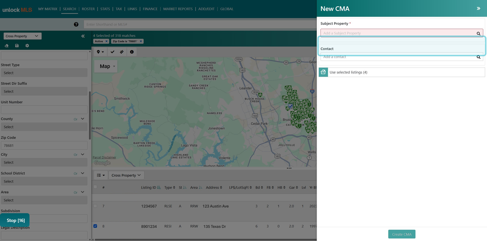
Task: Open search settings gear icon
Action: tap(27, 46)
